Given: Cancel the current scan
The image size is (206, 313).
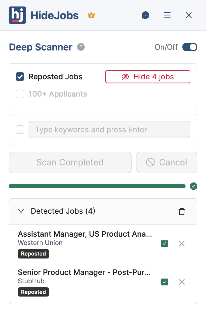Looking at the screenshot, I should pyautogui.click(x=166, y=162).
